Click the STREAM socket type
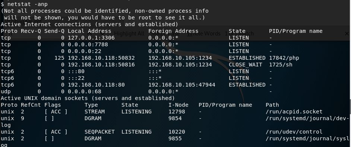 [95, 112]
